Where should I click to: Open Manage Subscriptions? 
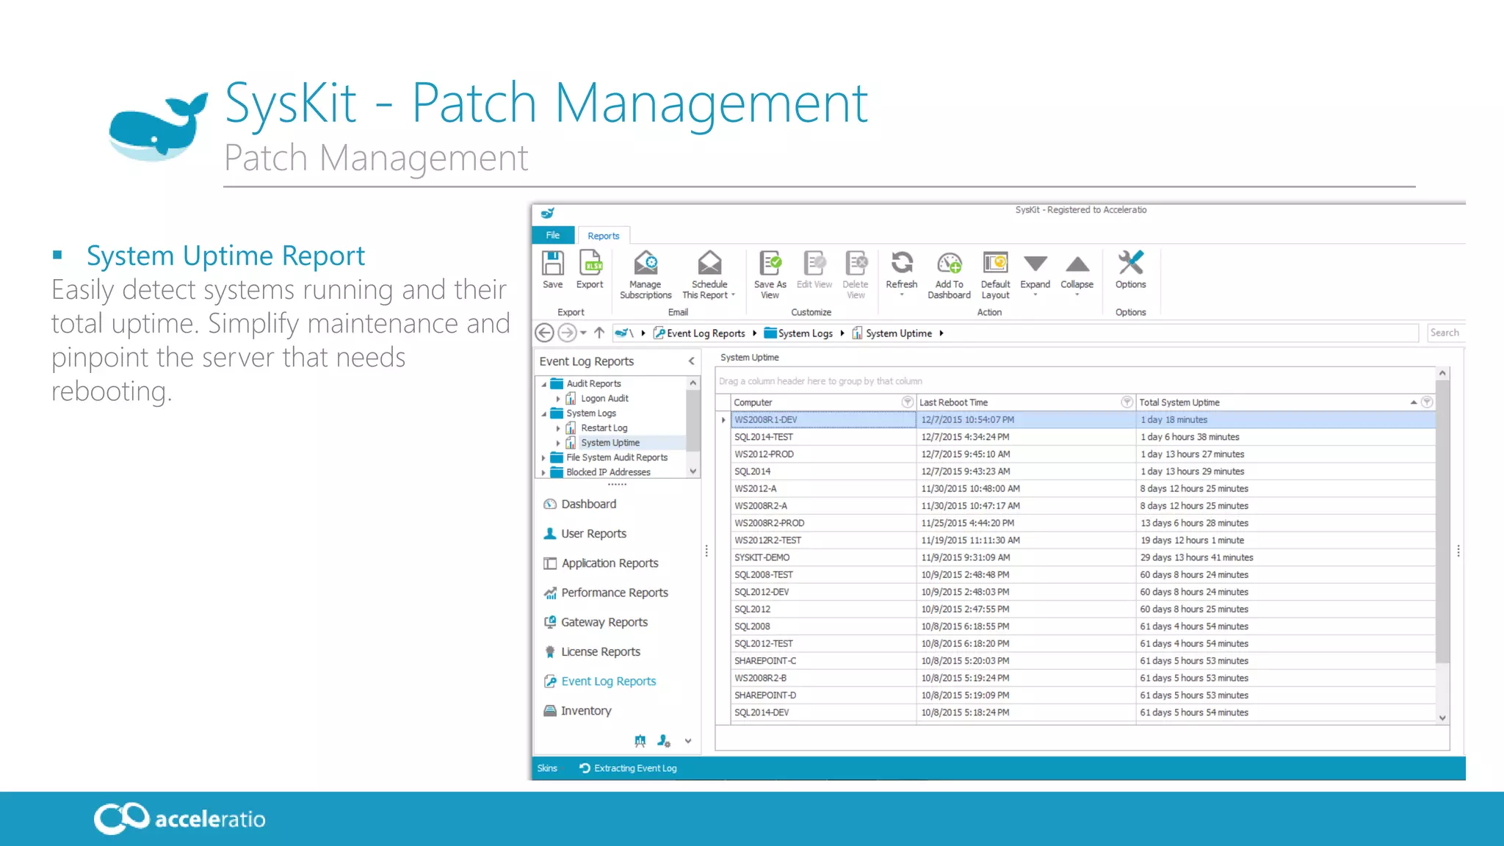click(646, 275)
